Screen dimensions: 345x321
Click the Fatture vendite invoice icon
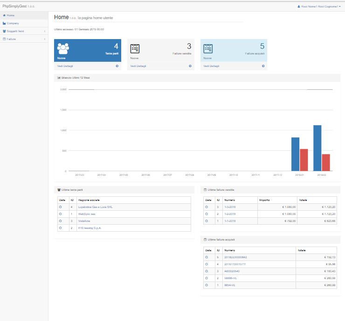coord(135,49)
